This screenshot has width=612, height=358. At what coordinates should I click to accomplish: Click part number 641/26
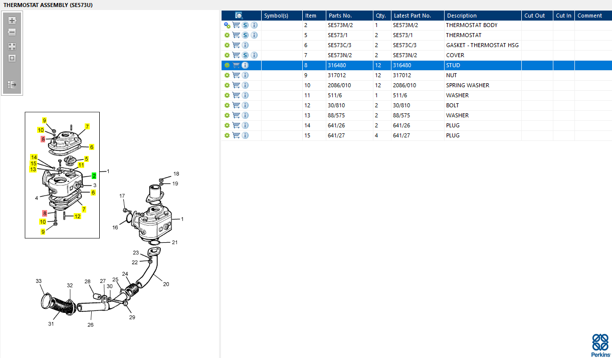336,125
